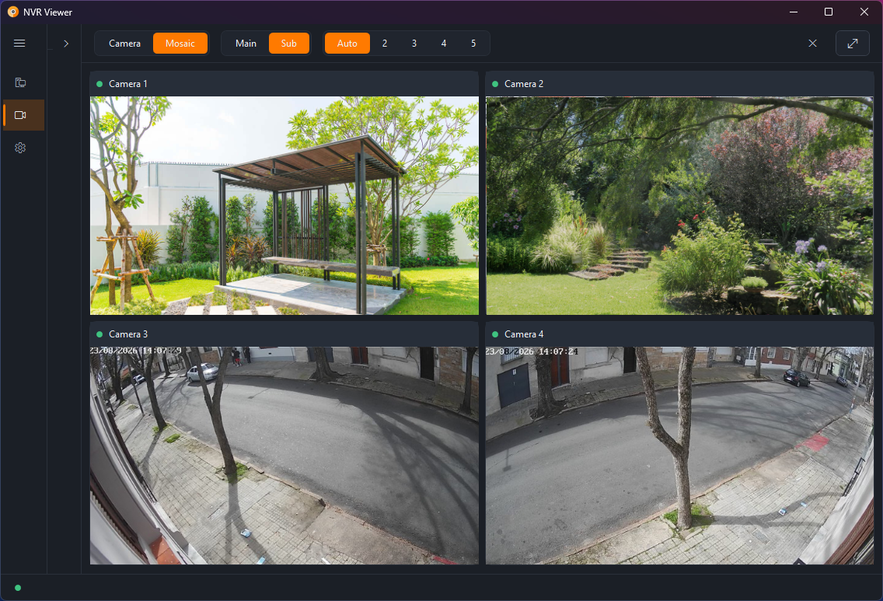
Task: Click the Camera 2 title label
Action: pos(524,84)
